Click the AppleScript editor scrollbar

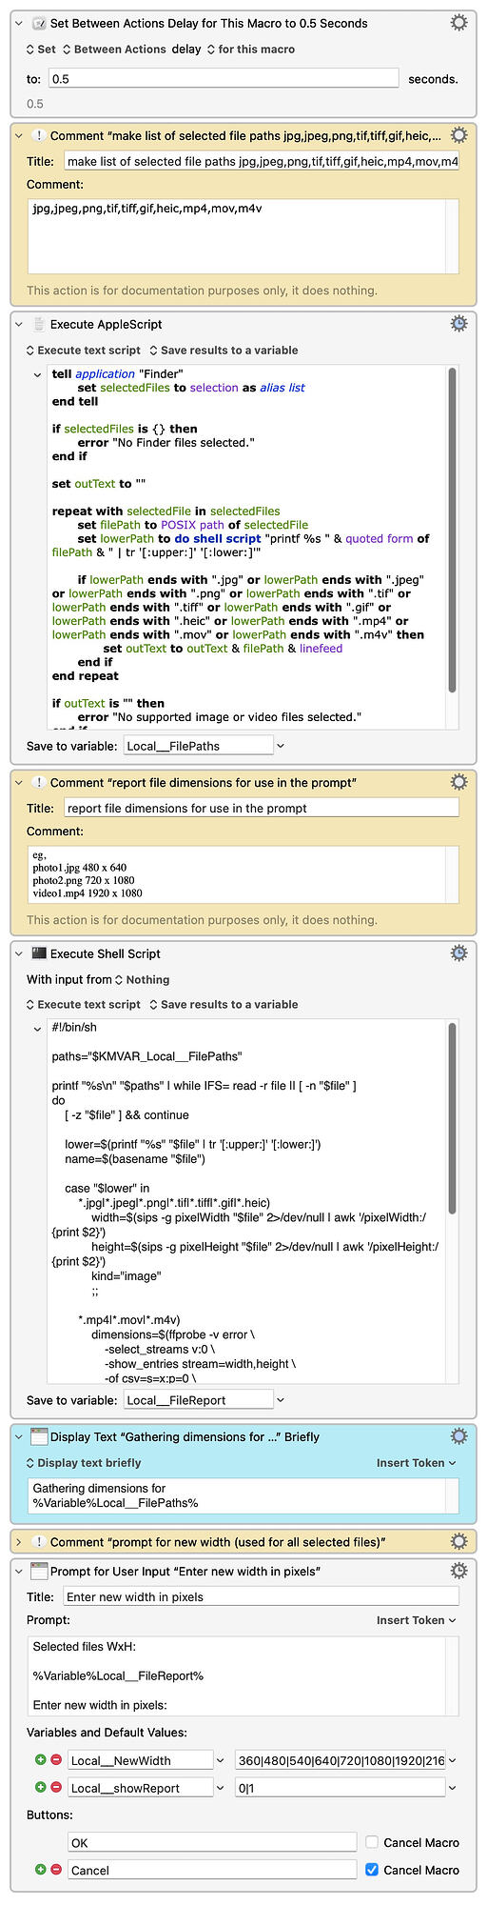click(x=452, y=529)
